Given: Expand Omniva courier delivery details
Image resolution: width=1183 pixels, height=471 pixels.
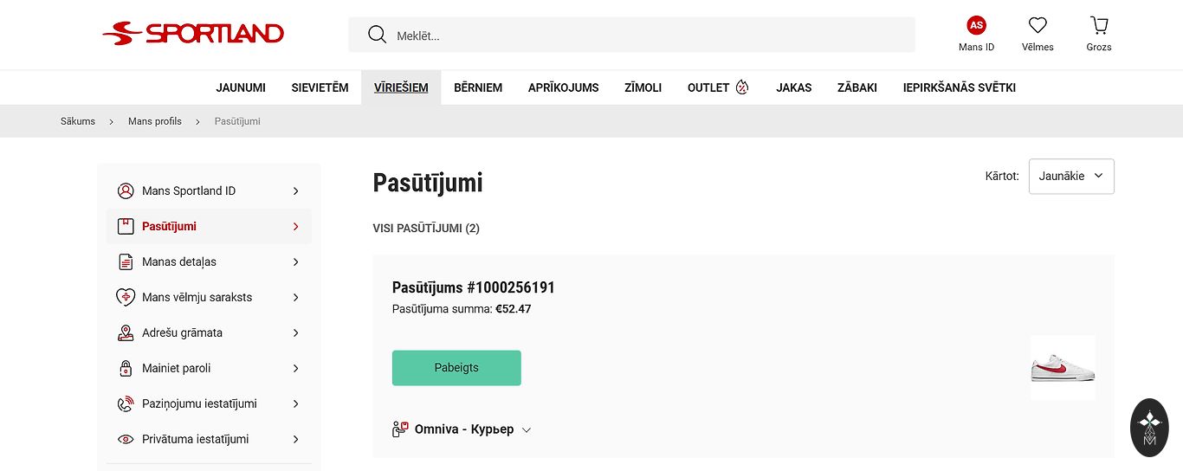Looking at the screenshot, I should (x=527, y=429).
